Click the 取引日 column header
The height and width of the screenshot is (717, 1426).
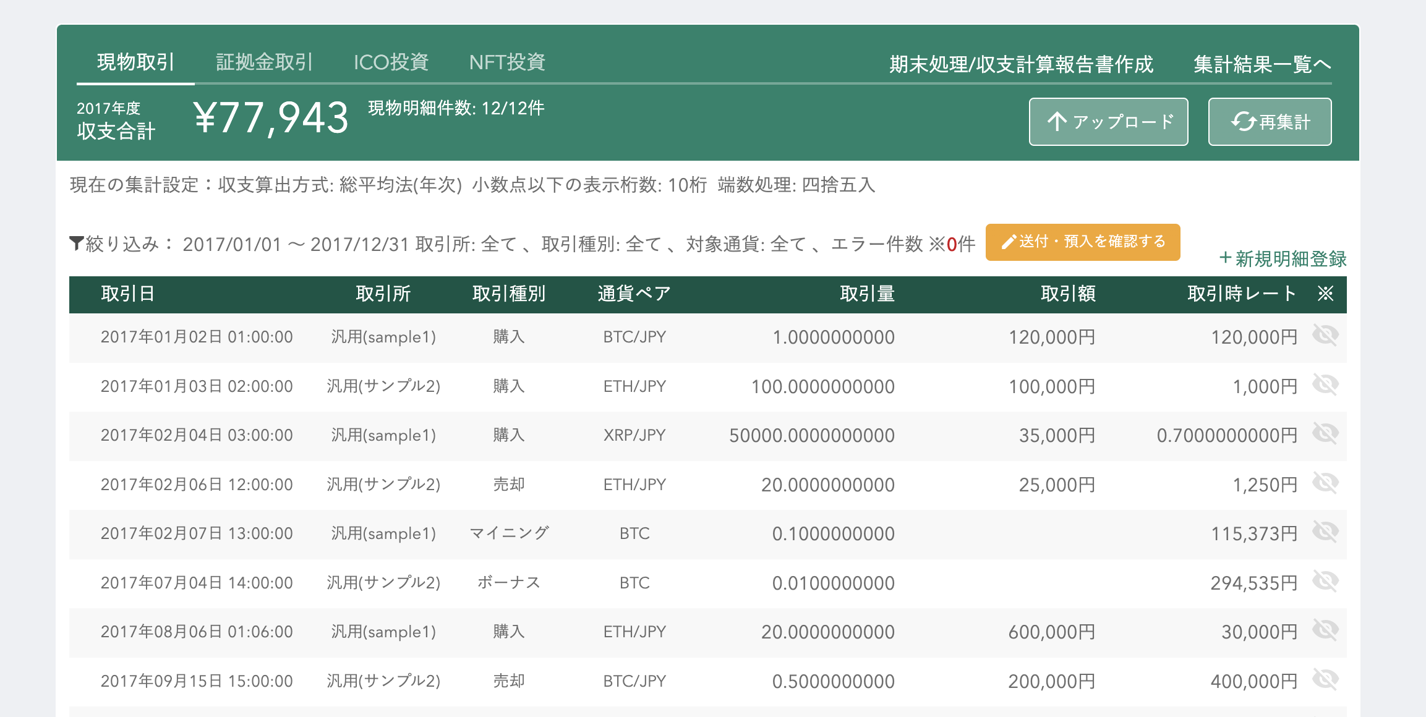(x=127, y=294)
